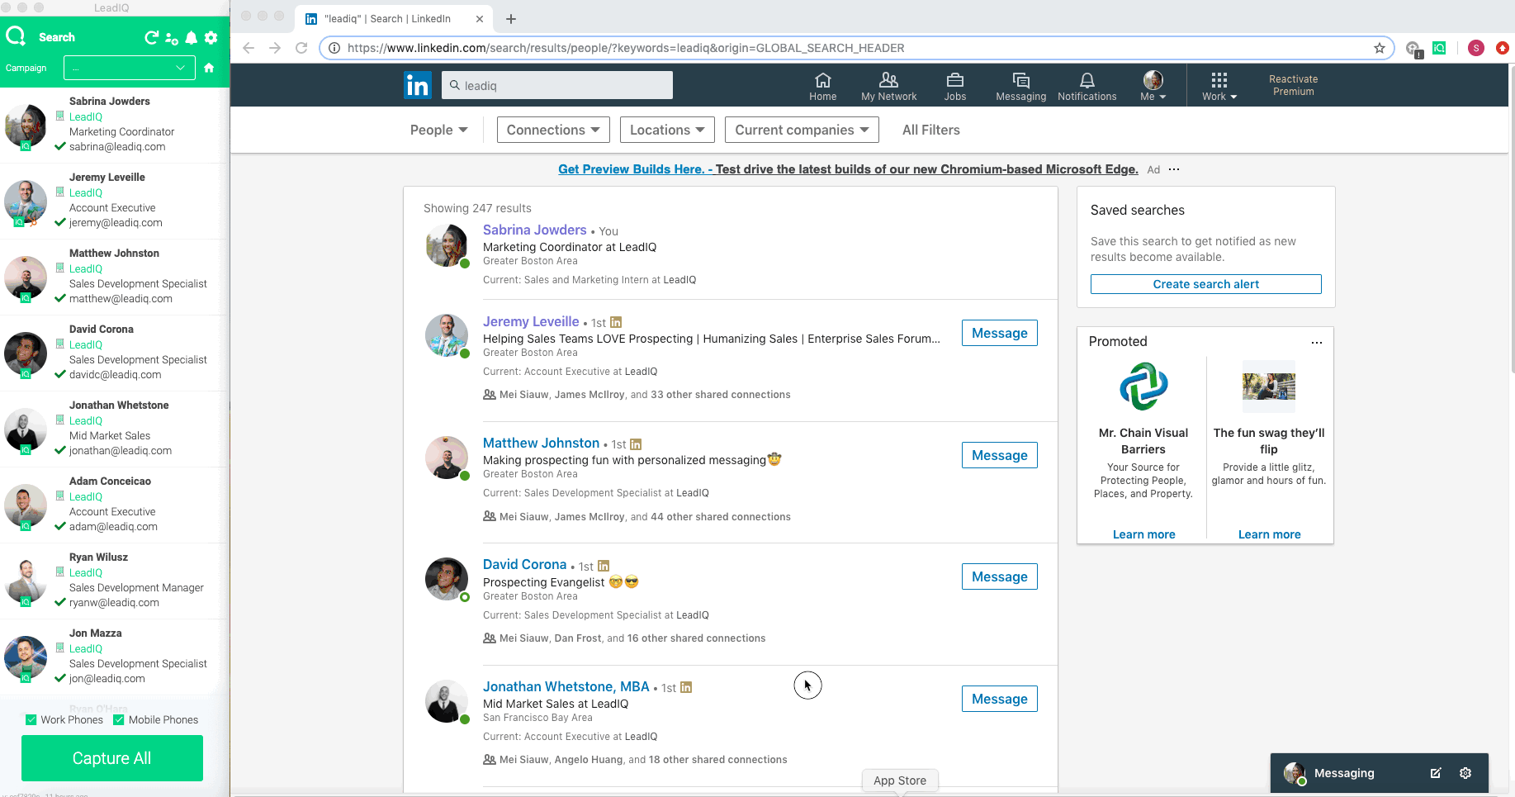Click sabrina@leadiq.com email

[x=117, y=147]
